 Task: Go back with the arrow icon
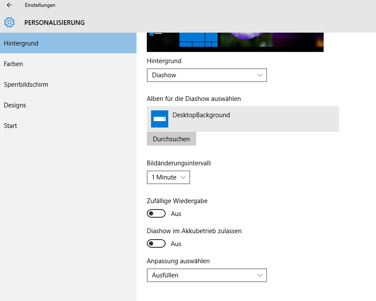(x=9, y=5)
